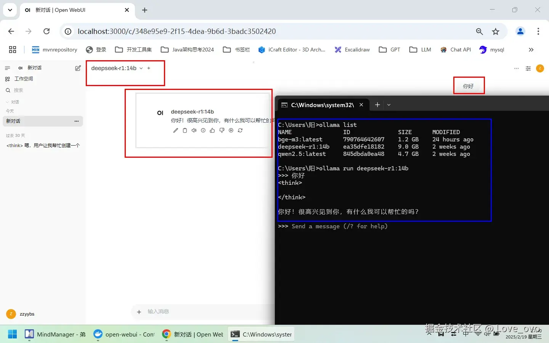The image size is (549, 343).
Task: Open the deepseek-r1:14b model selector dropdown
Action: (117, 68)
